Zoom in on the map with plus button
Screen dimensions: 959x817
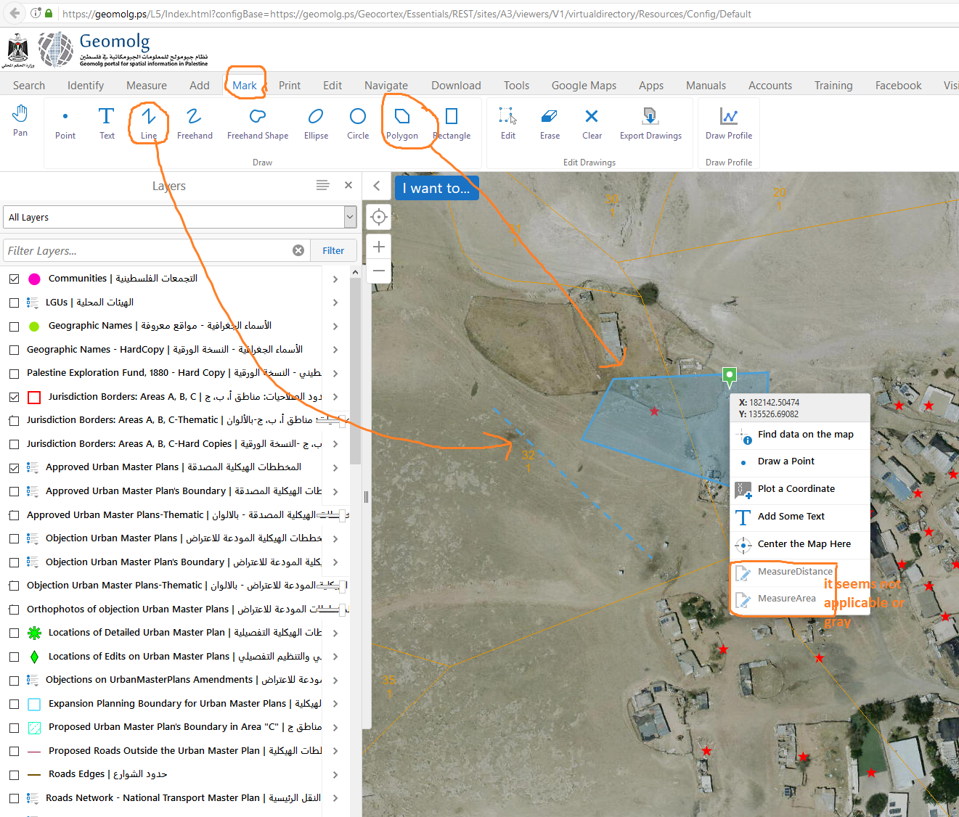click(x=378, y=247)
